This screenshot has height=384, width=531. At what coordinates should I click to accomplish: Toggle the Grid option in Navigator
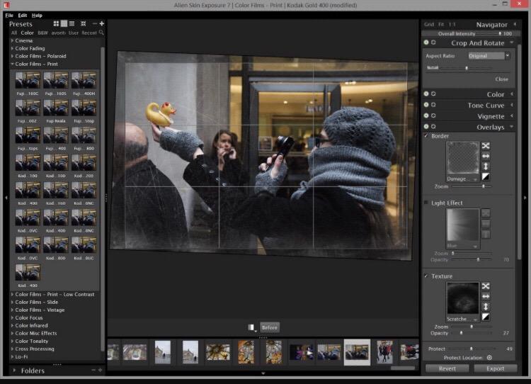(429, 24)
